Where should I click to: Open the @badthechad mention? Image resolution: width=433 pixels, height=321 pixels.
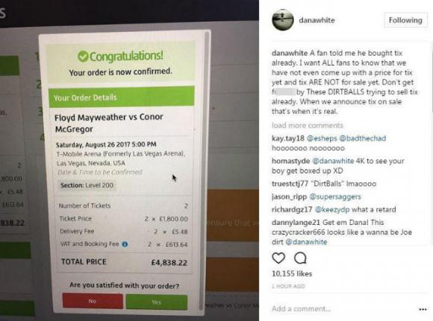point(362,139)
